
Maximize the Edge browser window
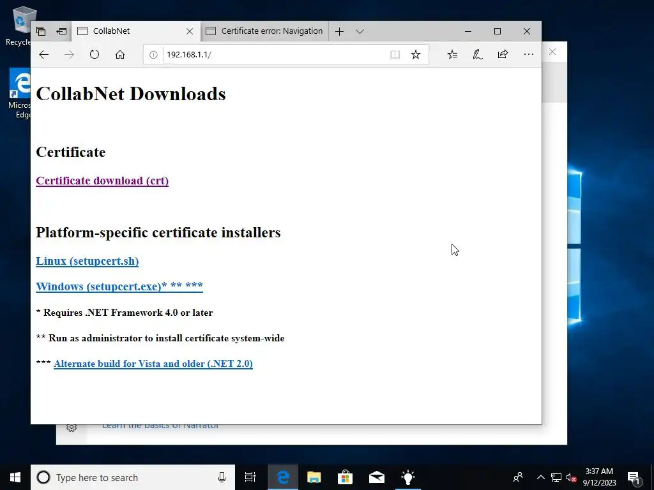click(497, 31)
